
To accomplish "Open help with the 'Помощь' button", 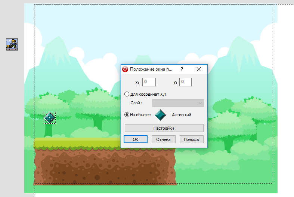I will click(x=192, y=139).
